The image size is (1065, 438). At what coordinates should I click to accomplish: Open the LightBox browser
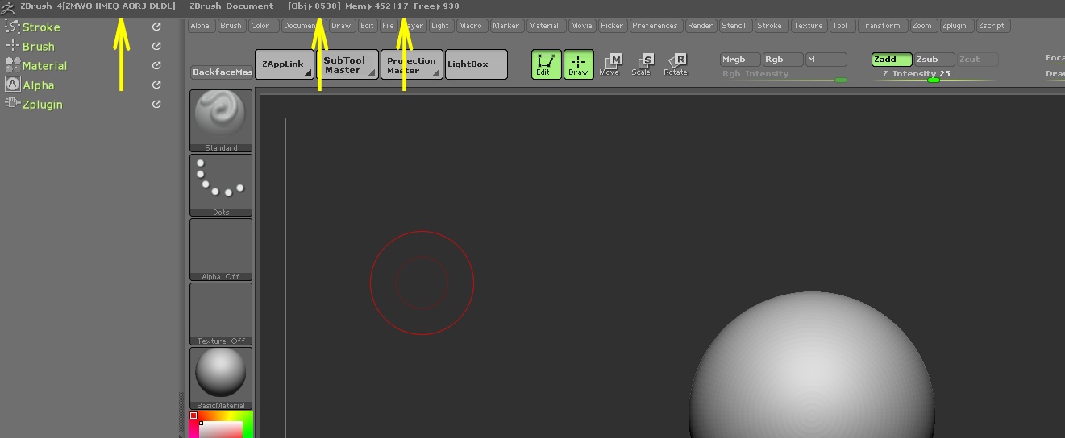(x=476, y=64)
